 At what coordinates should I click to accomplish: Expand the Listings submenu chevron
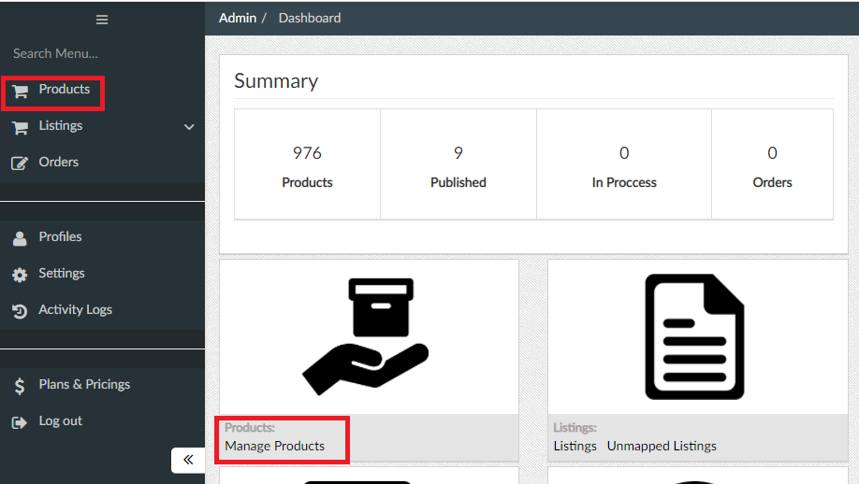pos(189,127)
